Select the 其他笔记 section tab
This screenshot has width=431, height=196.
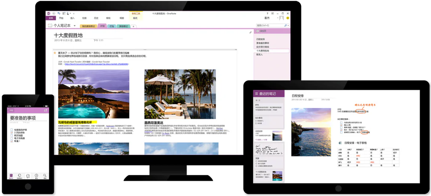tap(123, 27)
